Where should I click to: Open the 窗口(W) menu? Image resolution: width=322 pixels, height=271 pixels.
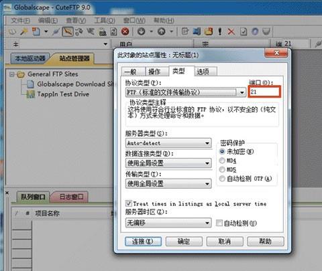point(134,21)
